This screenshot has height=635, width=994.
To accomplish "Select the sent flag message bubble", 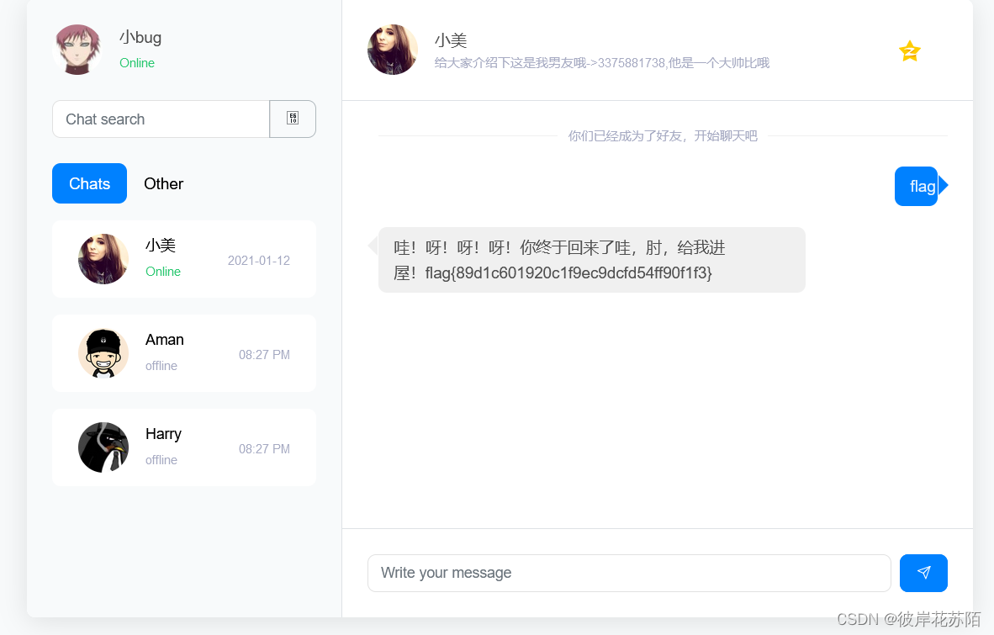I will pos(916,186).
